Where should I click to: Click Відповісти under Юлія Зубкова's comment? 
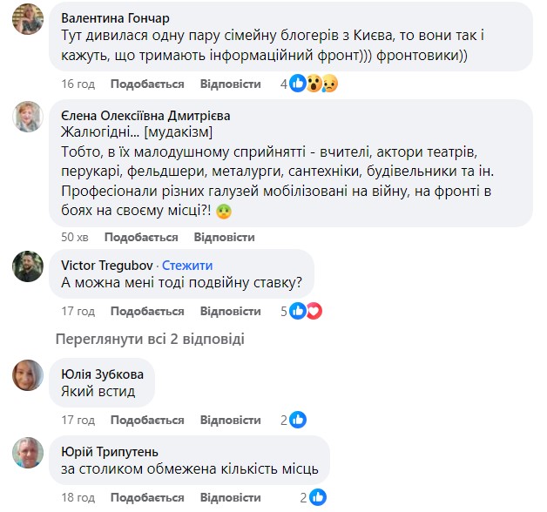231,421
